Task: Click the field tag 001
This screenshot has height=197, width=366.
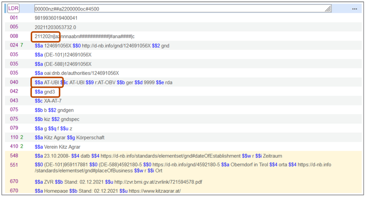Action: 14,18
